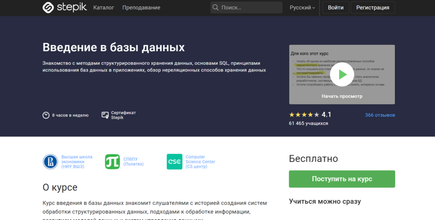This screenshot has width=435, height=220.
Task: Click the star rating icons
Action: tap(304, 115)
